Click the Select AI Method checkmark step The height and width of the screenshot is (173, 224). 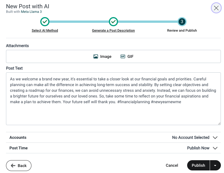pos(45,22)
